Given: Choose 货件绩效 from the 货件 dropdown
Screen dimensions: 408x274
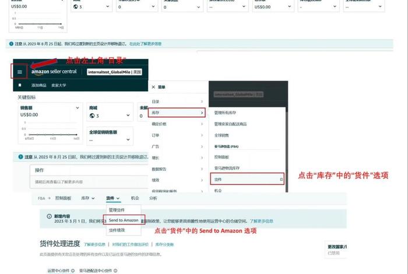Looking at the screenshot, I should tap(117, 230).
